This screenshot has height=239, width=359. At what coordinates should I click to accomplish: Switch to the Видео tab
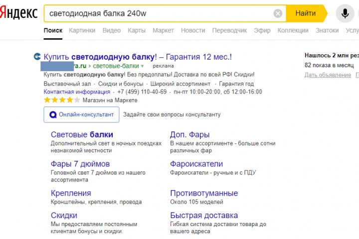(112, 30)
